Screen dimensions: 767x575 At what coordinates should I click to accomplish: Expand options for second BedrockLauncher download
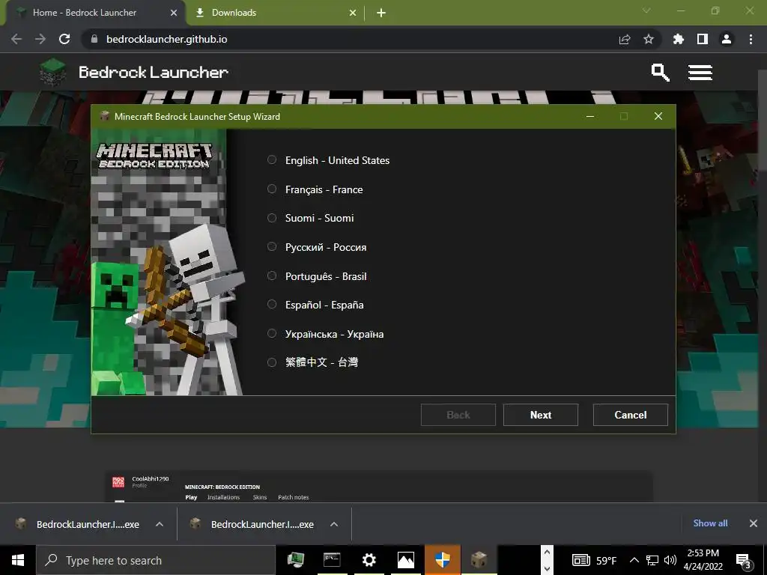(334, 524)
